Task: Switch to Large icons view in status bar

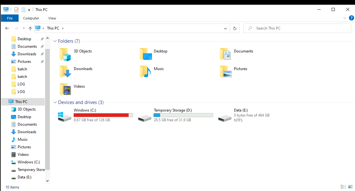Action: (350, 187)
